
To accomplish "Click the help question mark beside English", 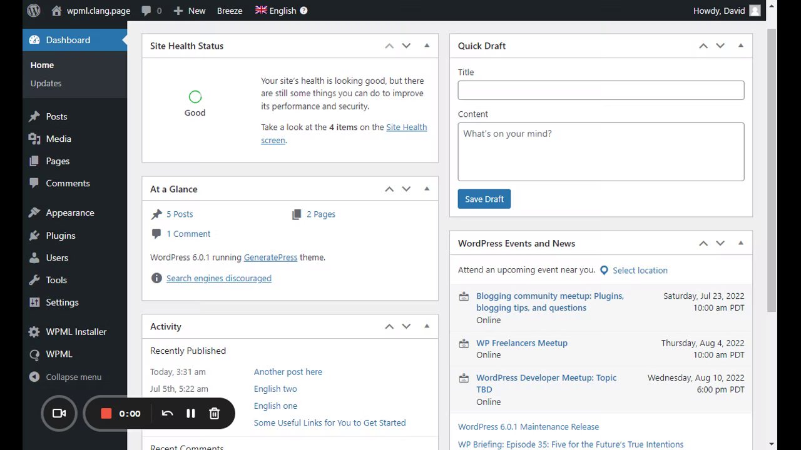I will 304,11.
